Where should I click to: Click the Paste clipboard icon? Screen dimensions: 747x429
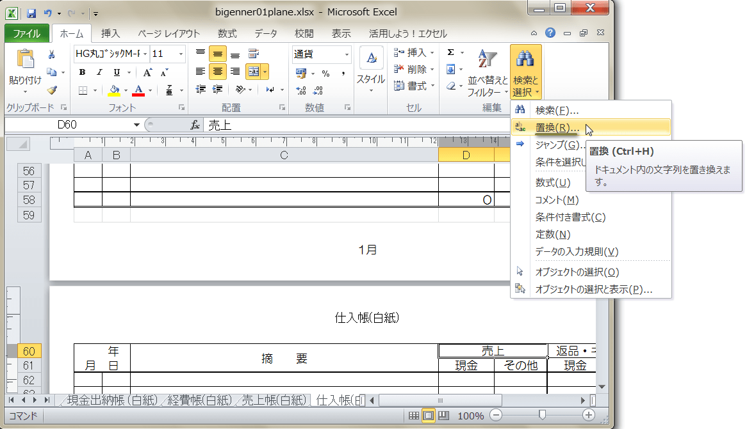pyautogui.click(x=25, y=59)
